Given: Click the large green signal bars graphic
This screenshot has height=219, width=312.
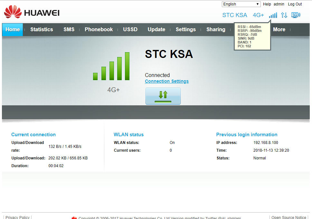Looking at the screenshot, I should click(x=111, y=66).
